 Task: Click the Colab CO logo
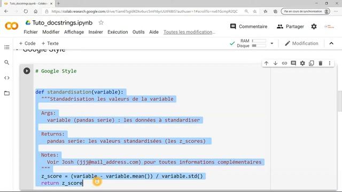[x=12, y=26]
